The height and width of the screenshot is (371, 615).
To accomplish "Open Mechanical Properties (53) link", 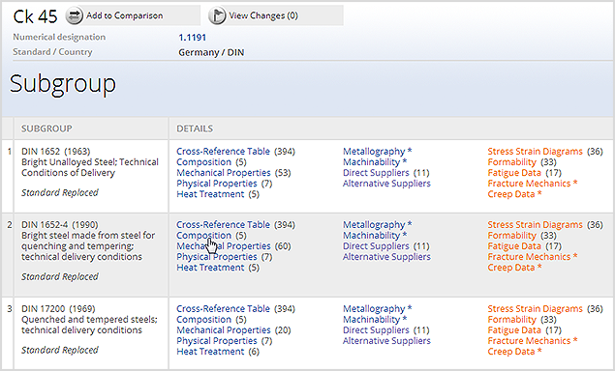I will tap(224, 173).
